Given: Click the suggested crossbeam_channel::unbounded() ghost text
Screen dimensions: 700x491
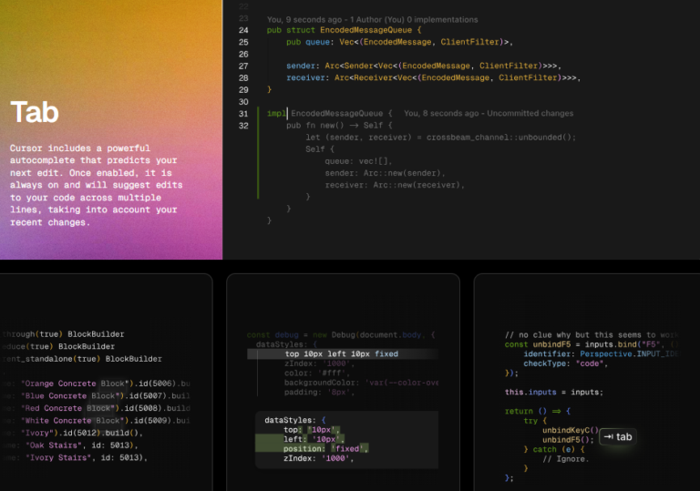Looking at the screenshot, I should coord(502,137).
